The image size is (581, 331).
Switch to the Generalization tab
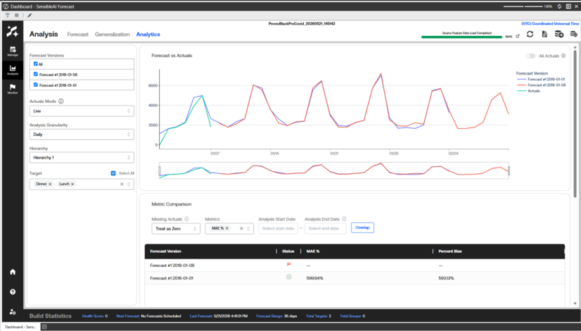(x=113, y=35)
